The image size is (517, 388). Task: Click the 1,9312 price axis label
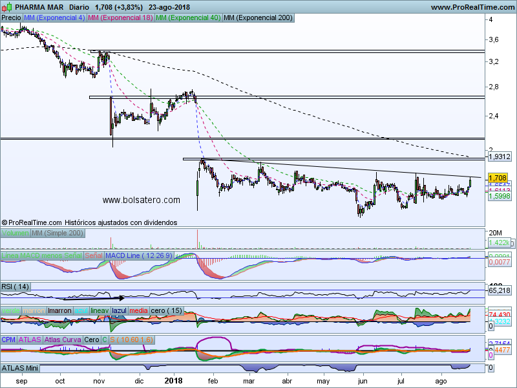(x=500, y=156)
